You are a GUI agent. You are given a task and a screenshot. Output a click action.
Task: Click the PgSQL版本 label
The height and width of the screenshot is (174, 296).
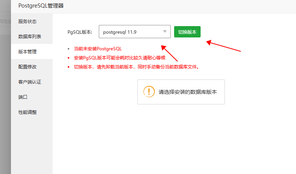(x=80, y=32)
